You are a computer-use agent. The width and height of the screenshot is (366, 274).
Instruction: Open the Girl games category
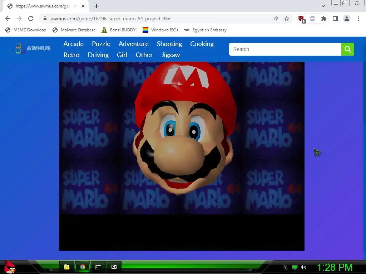(122, 55)
